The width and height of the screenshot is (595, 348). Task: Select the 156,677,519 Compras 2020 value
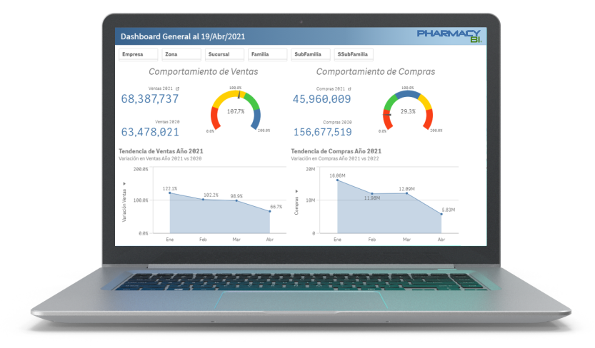click(x=323, y=132)
